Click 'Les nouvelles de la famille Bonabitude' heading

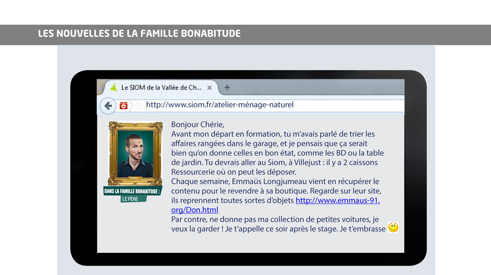139,34
